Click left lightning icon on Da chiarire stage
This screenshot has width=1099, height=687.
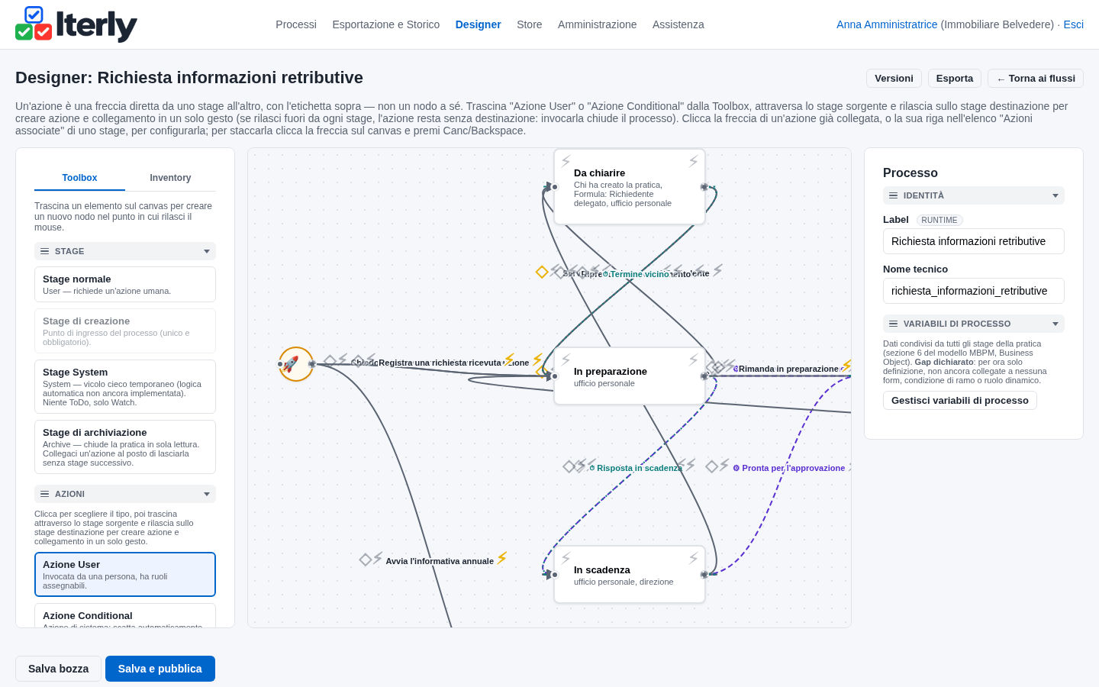tap(566, 161)
